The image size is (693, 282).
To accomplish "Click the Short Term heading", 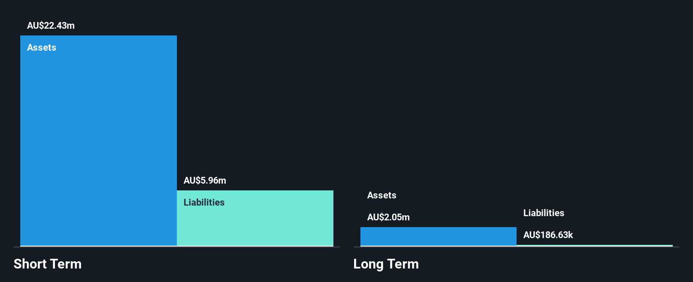I will 48,264.
